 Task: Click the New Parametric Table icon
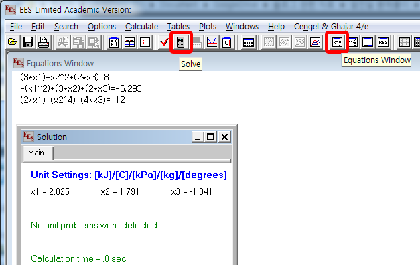tap(249, 42)
